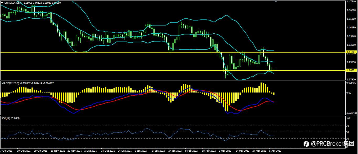Viewport: 358px width, 154px height.
Task: Click the 2 Dec 2021 date label
Action: (x=91, y=151)
